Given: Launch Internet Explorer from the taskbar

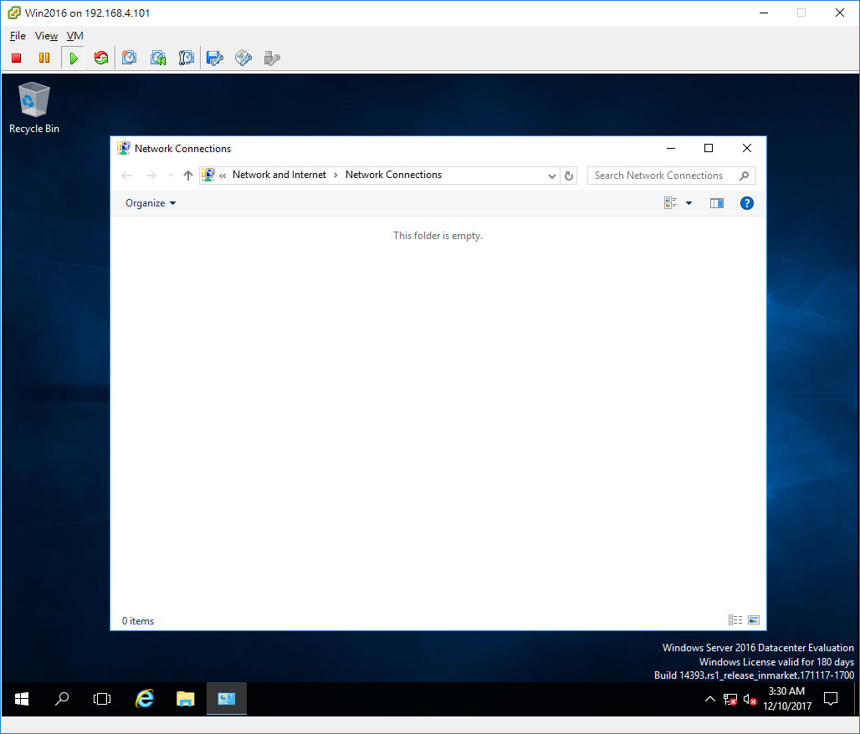Looking at the screenshot, I should [x=145, y=699].
